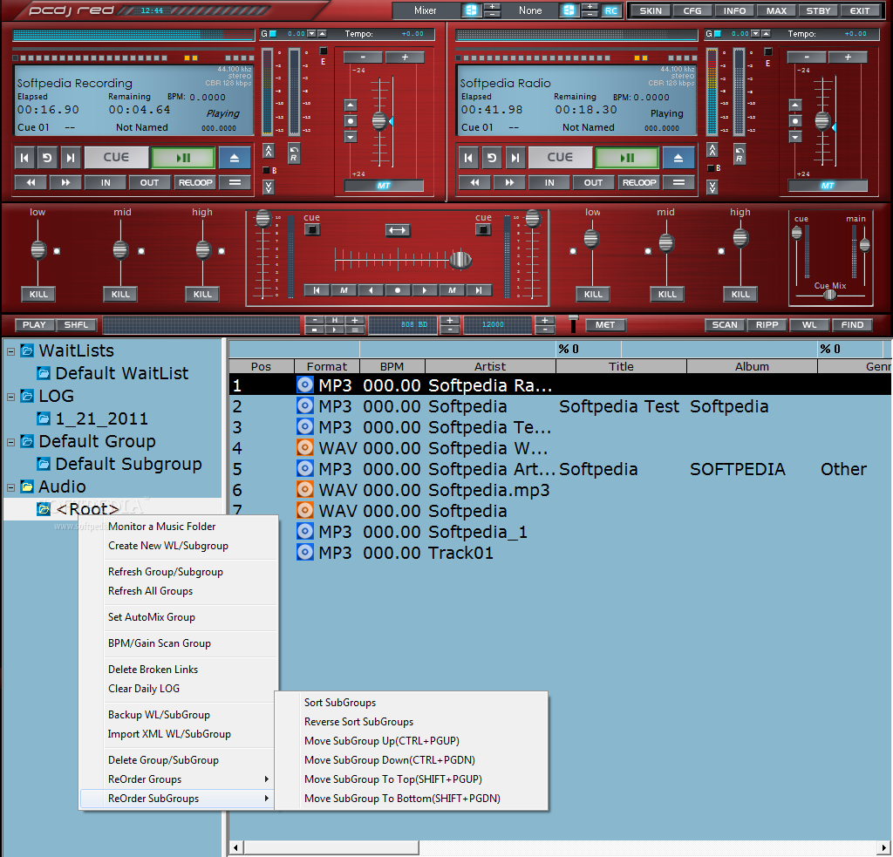Click the FIND button
Viewport: 893px width, 857px height.
coord(852,324)
